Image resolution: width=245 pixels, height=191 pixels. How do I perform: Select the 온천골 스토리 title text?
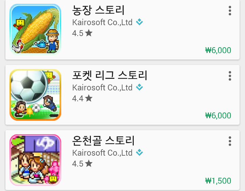(103, 141)
